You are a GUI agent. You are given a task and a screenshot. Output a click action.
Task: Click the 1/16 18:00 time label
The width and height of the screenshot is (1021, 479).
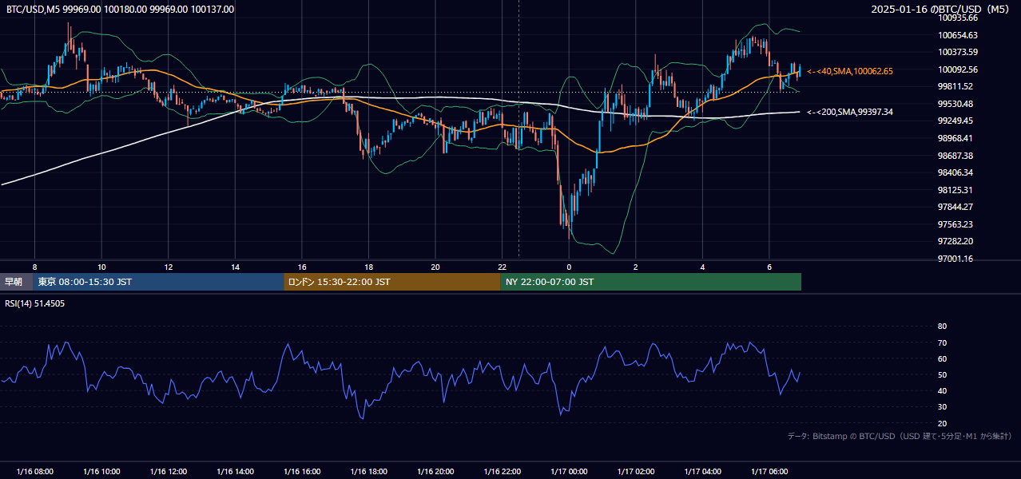pyautogui.click(x=368, y=472)
